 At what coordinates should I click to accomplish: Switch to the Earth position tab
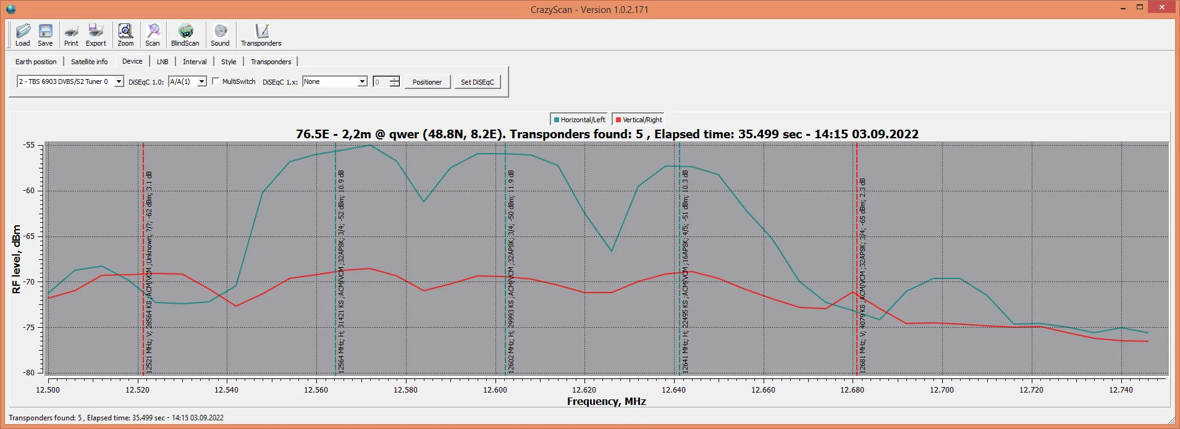point(36,62)
